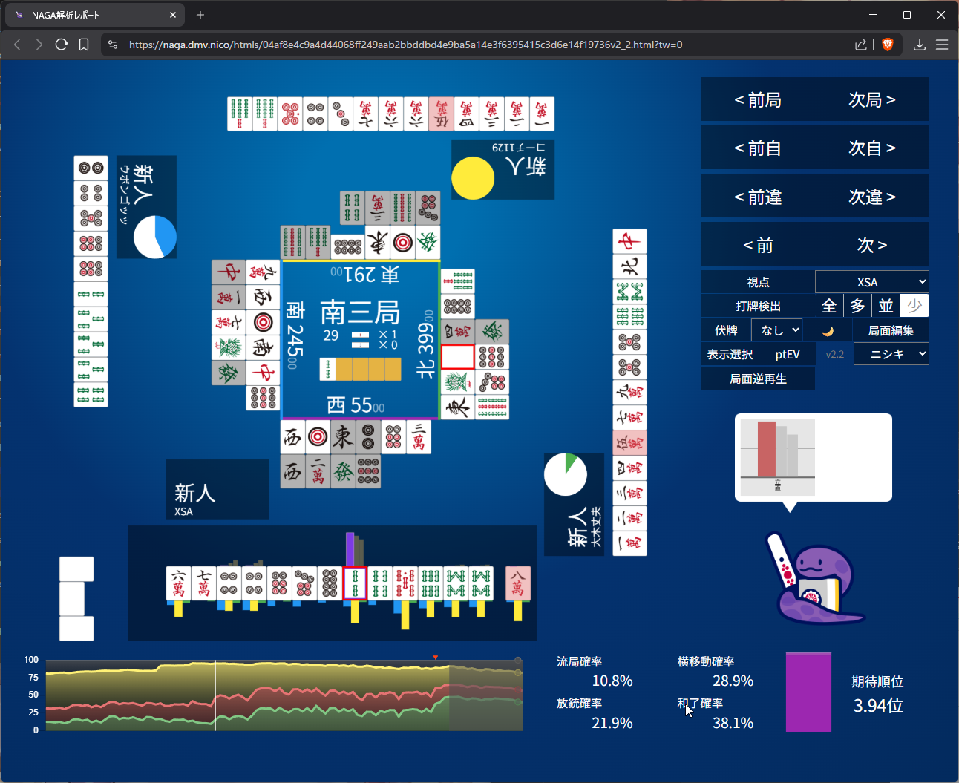Click the purple expected rank bar
Image resolution: width=959 pixels, height=783 pixels.
tap(808, 692)
